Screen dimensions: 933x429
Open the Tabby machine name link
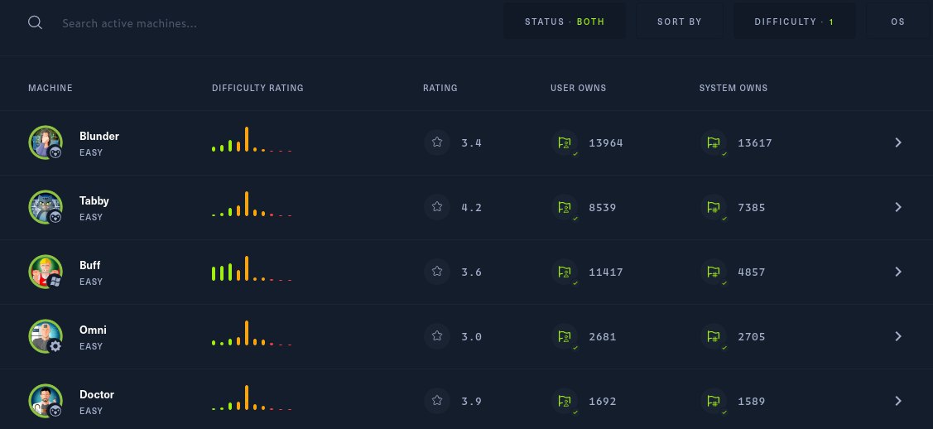[x=94, y=200]
